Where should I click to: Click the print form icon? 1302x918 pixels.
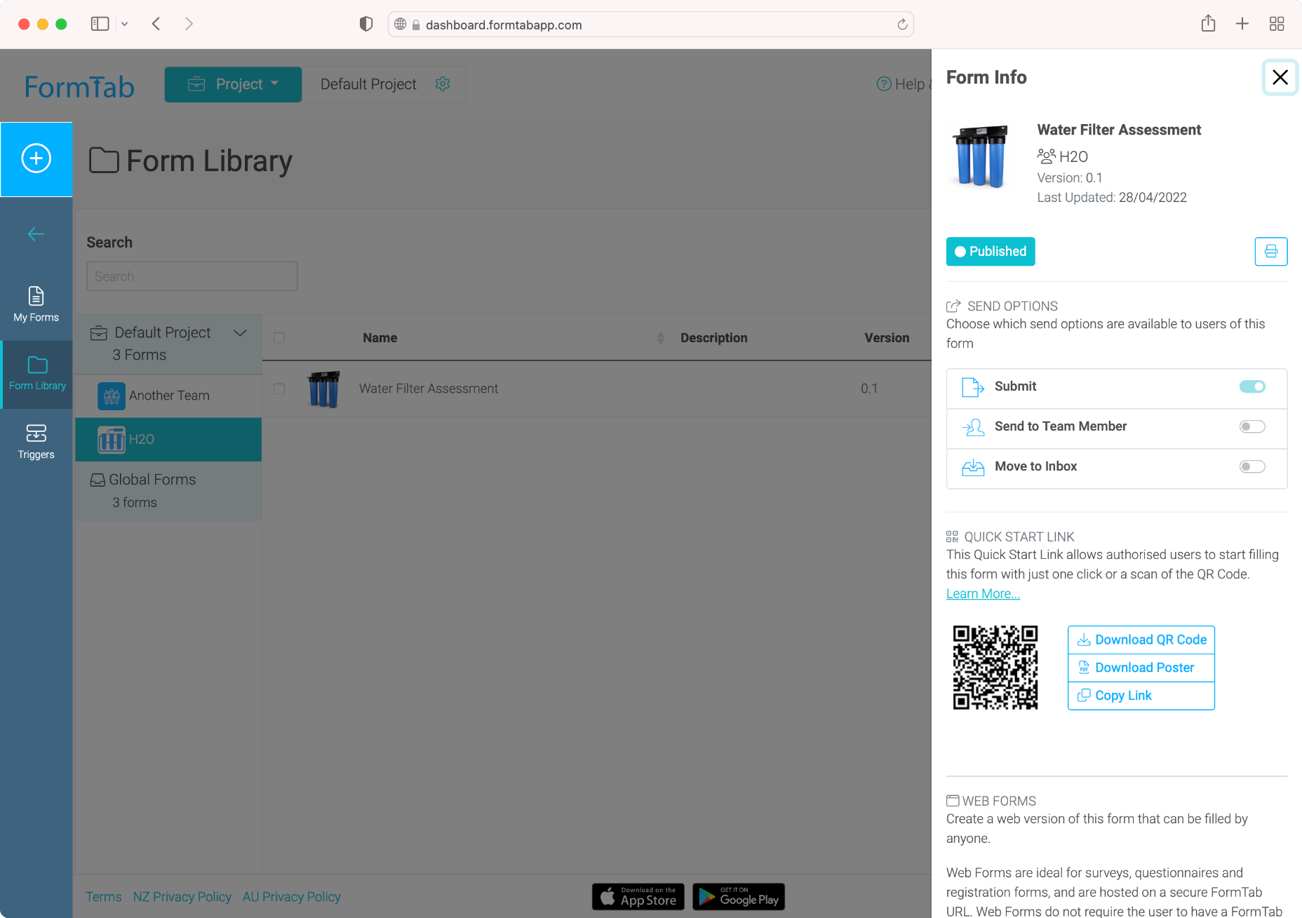[1271, 252]
